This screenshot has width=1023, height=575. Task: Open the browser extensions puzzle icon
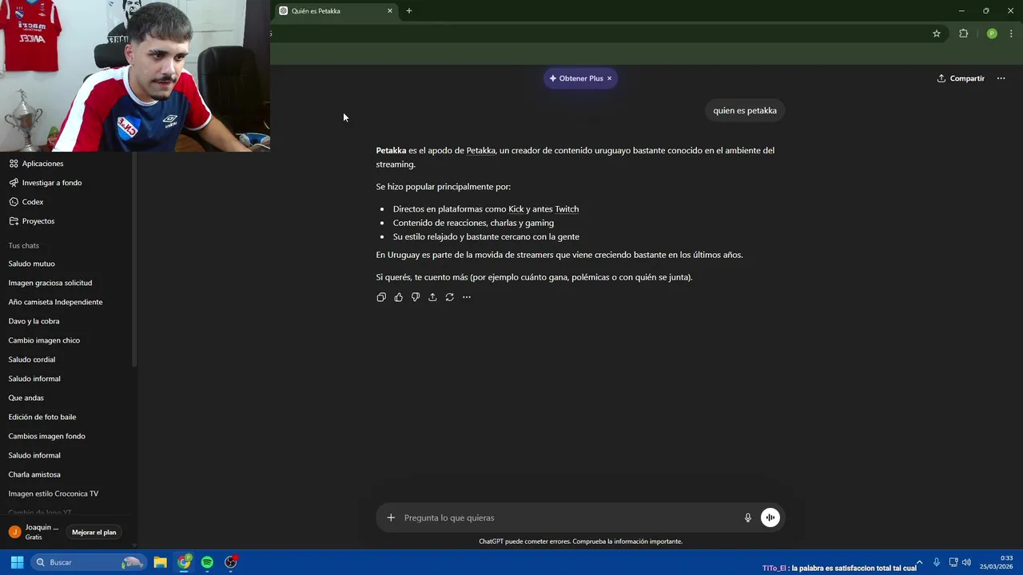click(x=963, y=34)
